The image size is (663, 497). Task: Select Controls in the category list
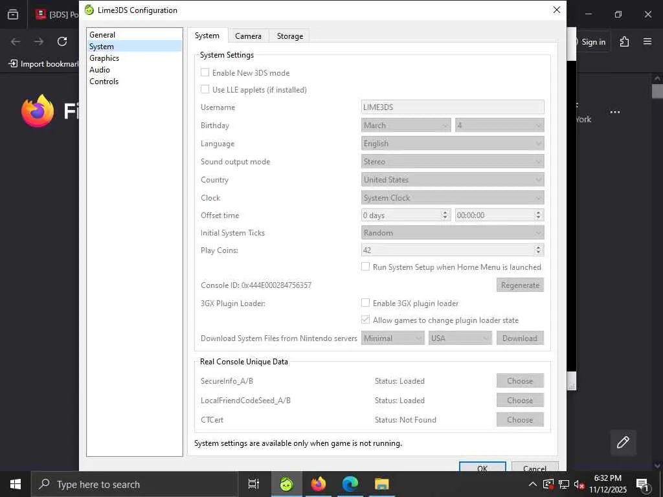coord(134,81)
